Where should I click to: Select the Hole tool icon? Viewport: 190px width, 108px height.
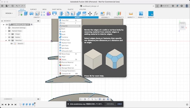(x=37, y=14)
